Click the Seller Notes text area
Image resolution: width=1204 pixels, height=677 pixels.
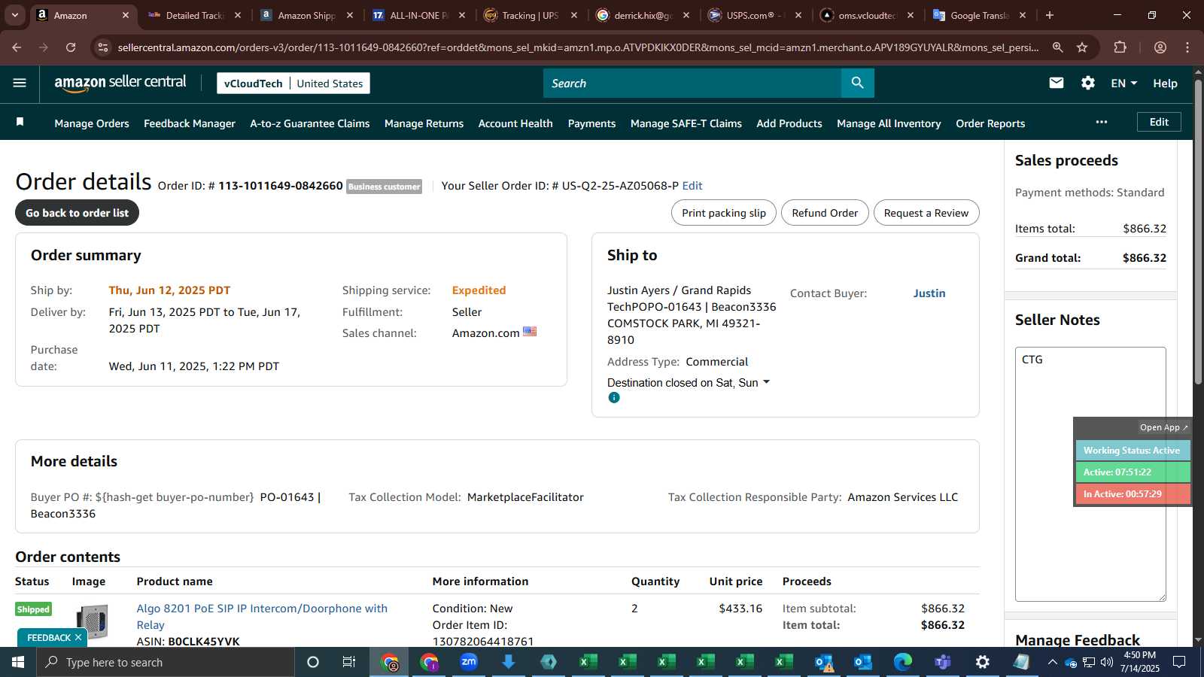click(1090, 474)
